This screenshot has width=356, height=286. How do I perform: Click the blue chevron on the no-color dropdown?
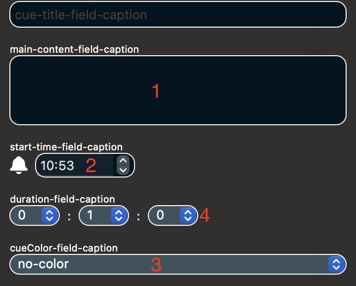[336, 264]
